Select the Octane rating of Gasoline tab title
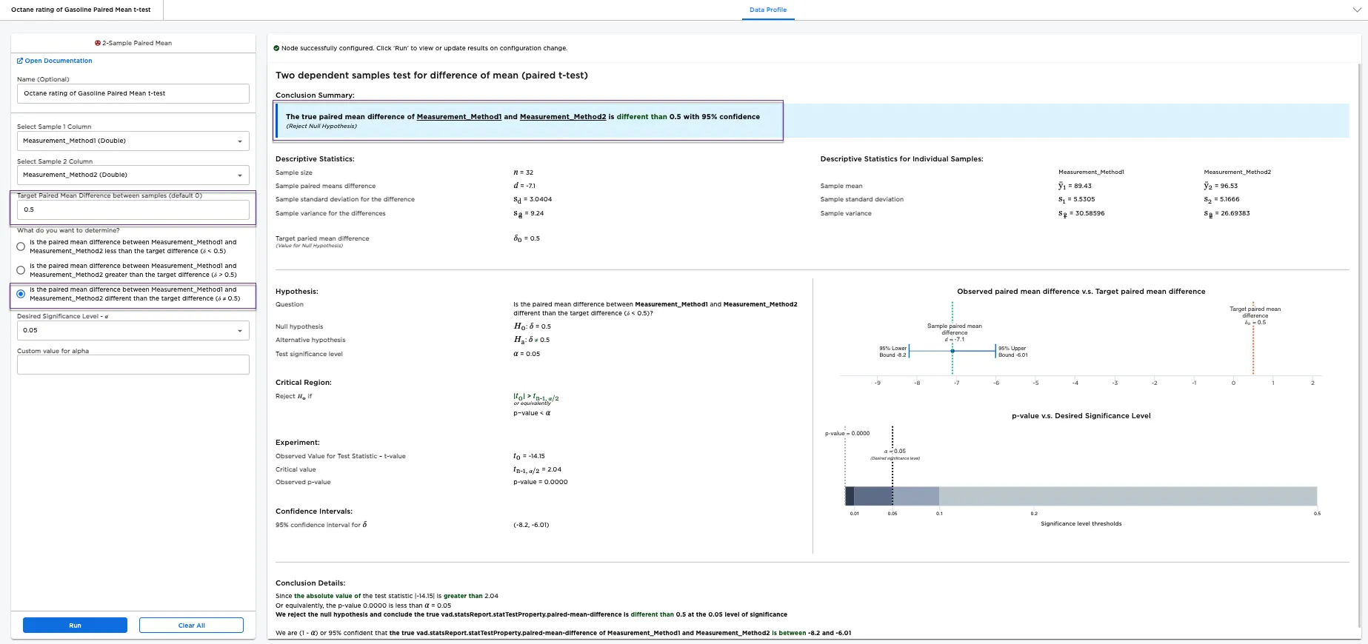The image size is (1368, 644). coord(81,10)
